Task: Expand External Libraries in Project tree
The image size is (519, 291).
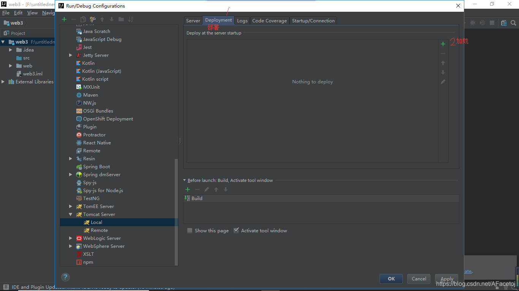Action: [x=3, y=82]
